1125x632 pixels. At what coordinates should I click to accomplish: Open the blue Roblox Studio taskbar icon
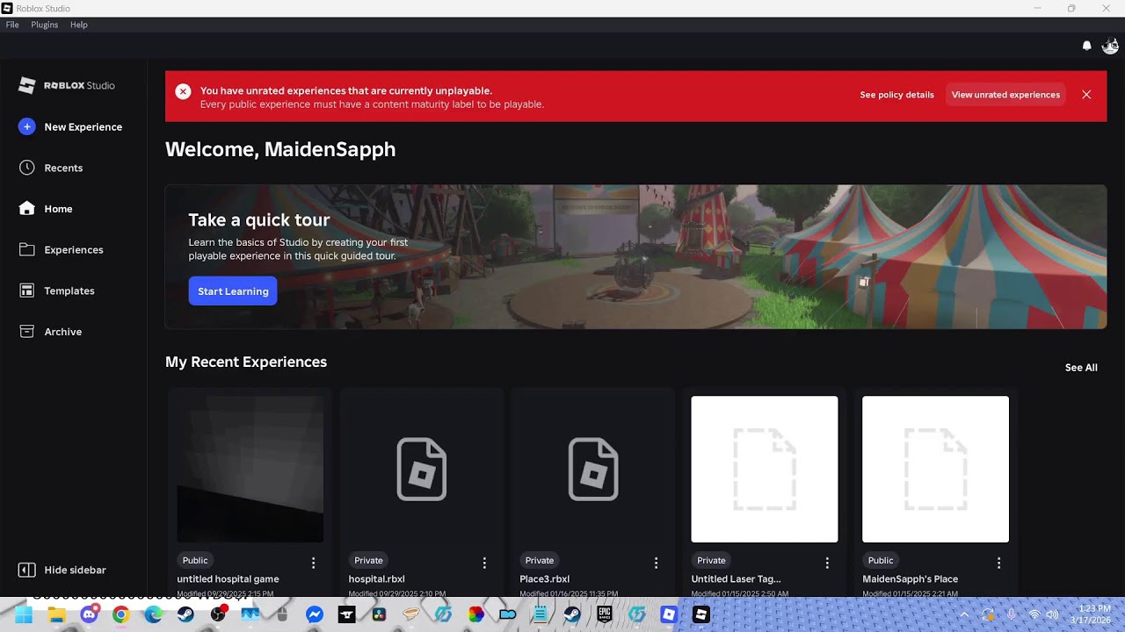pos(669,614)
